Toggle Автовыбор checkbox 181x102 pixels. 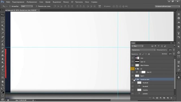click(x=10, y=6)
